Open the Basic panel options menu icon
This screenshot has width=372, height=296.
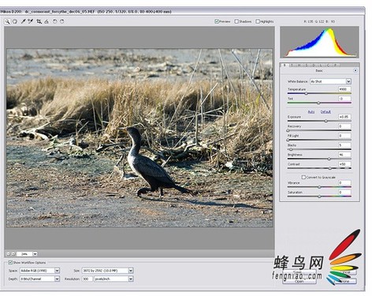[355, 70]
